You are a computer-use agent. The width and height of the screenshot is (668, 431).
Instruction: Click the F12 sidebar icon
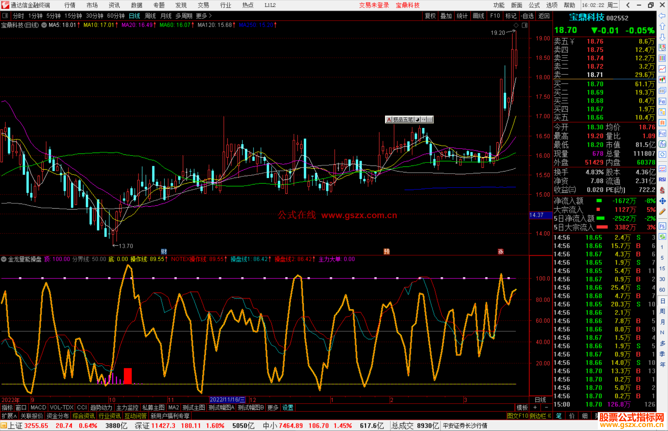(662, 133)
